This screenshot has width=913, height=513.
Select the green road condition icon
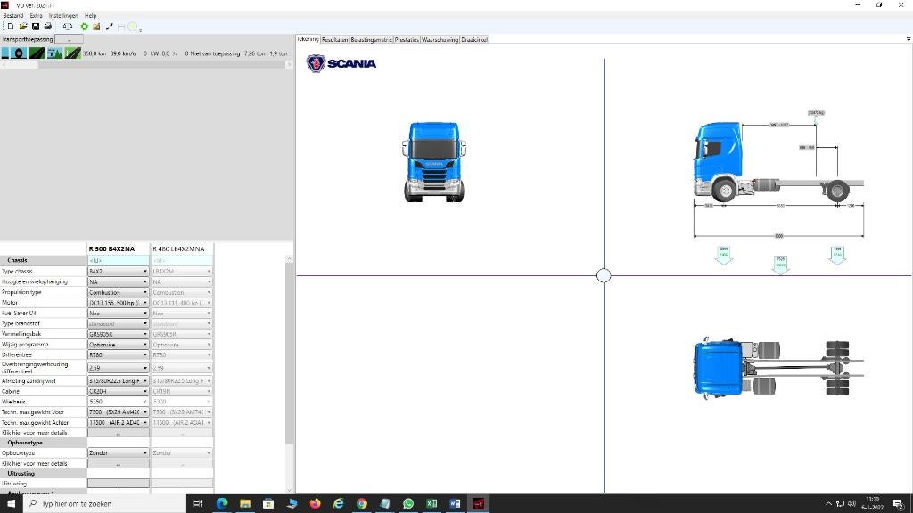[x=73, y=53]
